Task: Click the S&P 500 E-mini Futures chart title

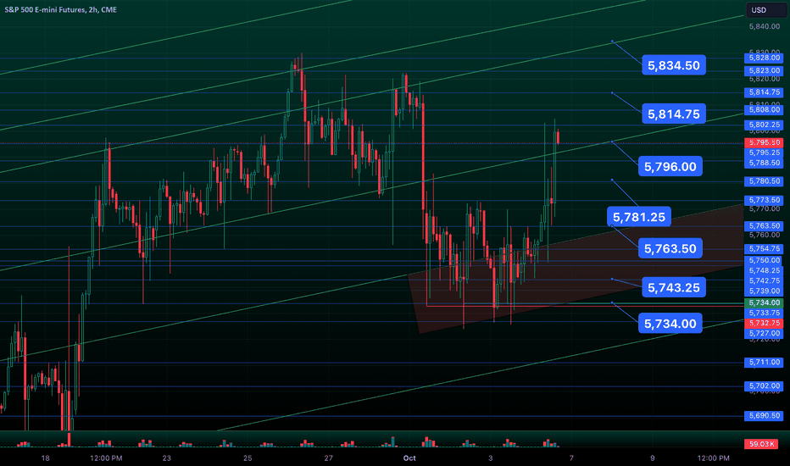Action: coord(60,9)
